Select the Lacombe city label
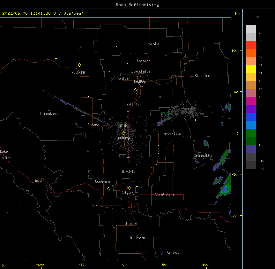This screenshot has height=269, width=275. pos(144,61)
